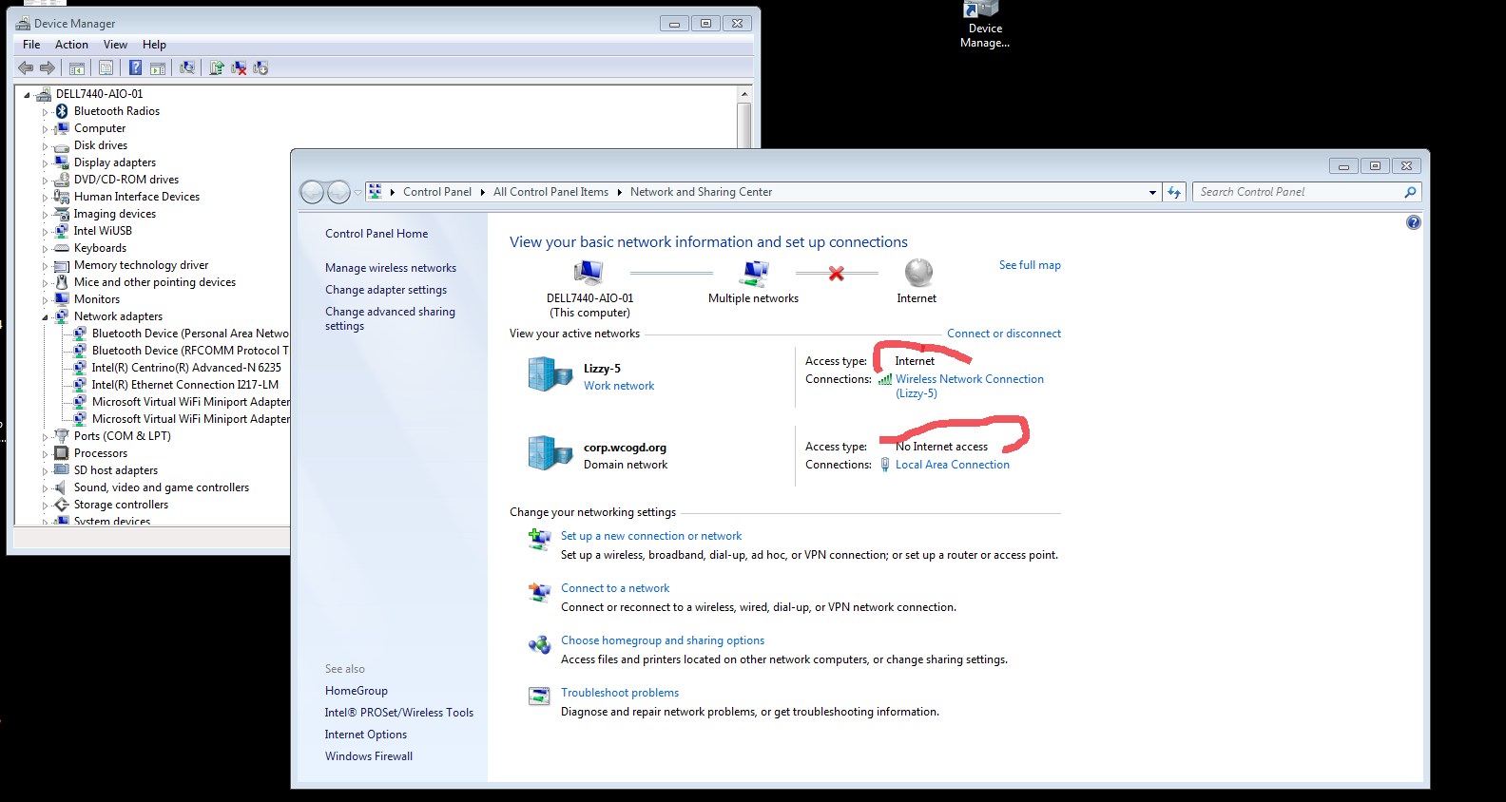Image resolution: width=1506 pixels, height=802 pixels.
Task: Click Forward arrow in Device Manager toolbar
Action: (x=47, y=67)
